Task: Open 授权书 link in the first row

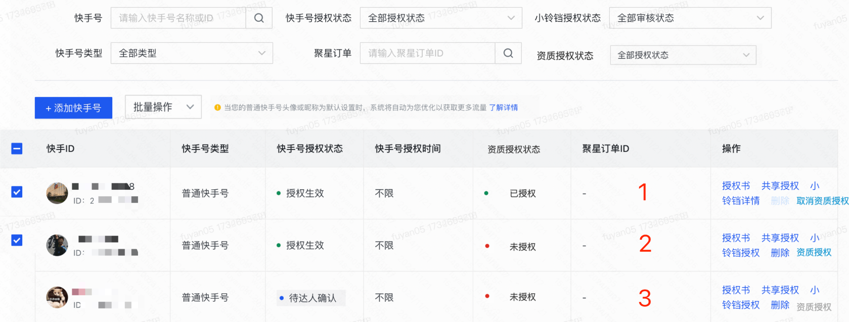Action: tap(736, 186)
